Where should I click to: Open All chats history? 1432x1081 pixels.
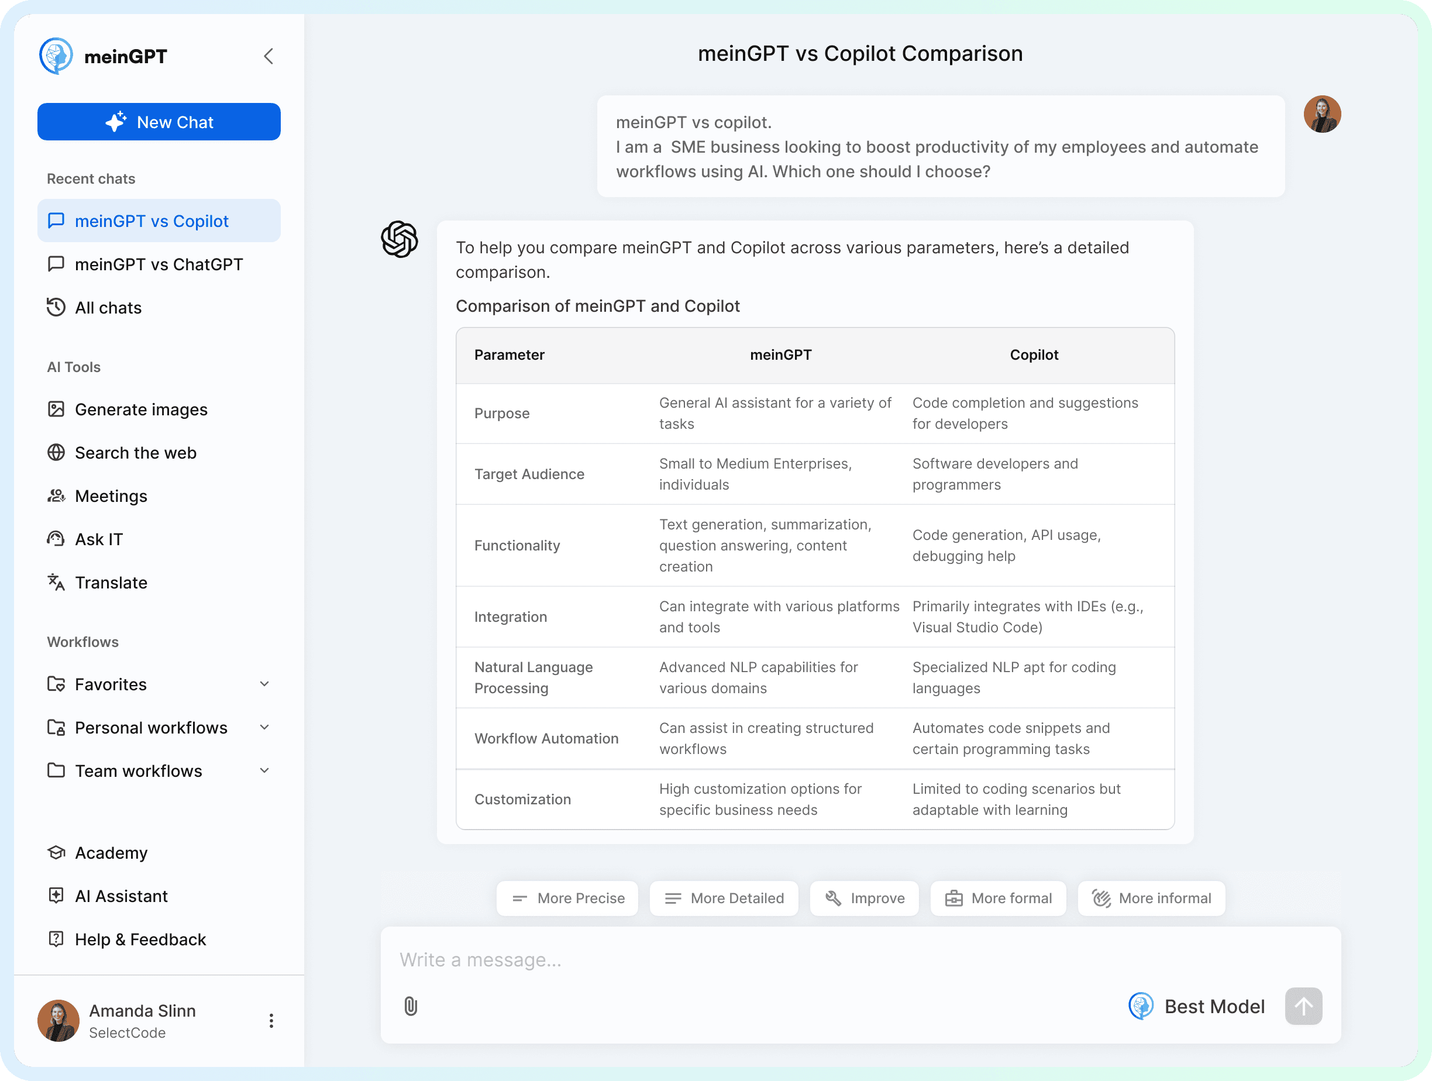[159, 308]
